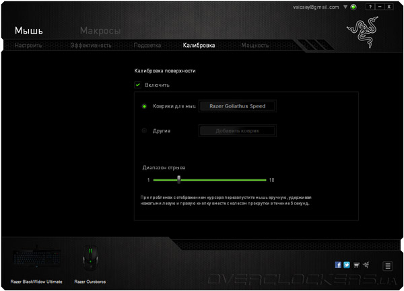Image resolution: width=404 pixels, height=291 pixels.
Task: Open the Razer Goliathus Speed mat dropdown
Action: pos(237,106)
